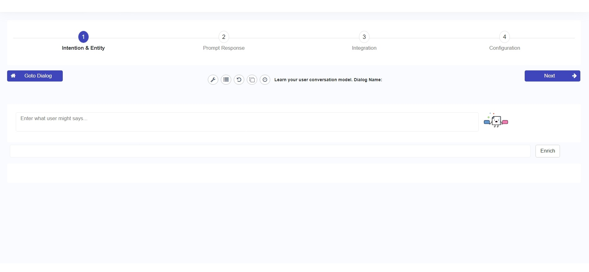The width and height of the screenshot is (589, 272).
Task: Focus the 'Enter what user might says' field
Action: click(247, 122)
